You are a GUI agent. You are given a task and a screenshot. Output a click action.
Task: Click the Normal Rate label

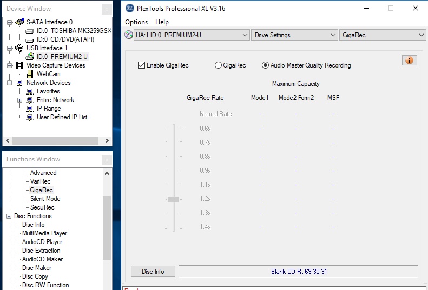coord(216,114)
